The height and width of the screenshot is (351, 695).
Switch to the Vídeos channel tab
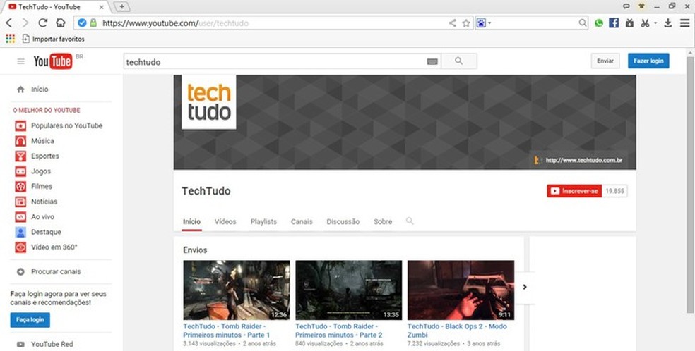(x=225, y=221)
